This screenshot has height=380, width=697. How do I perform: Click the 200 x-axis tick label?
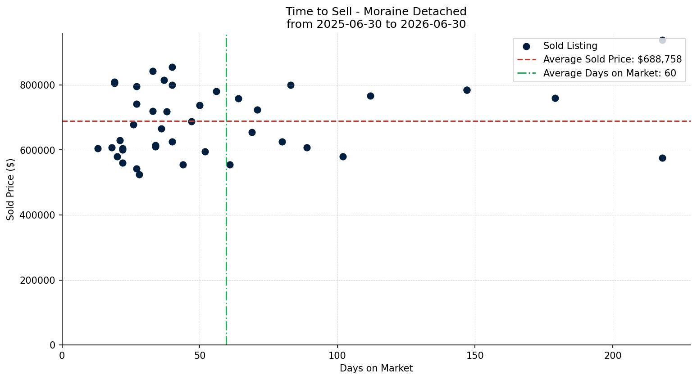(x=613, y=356)
